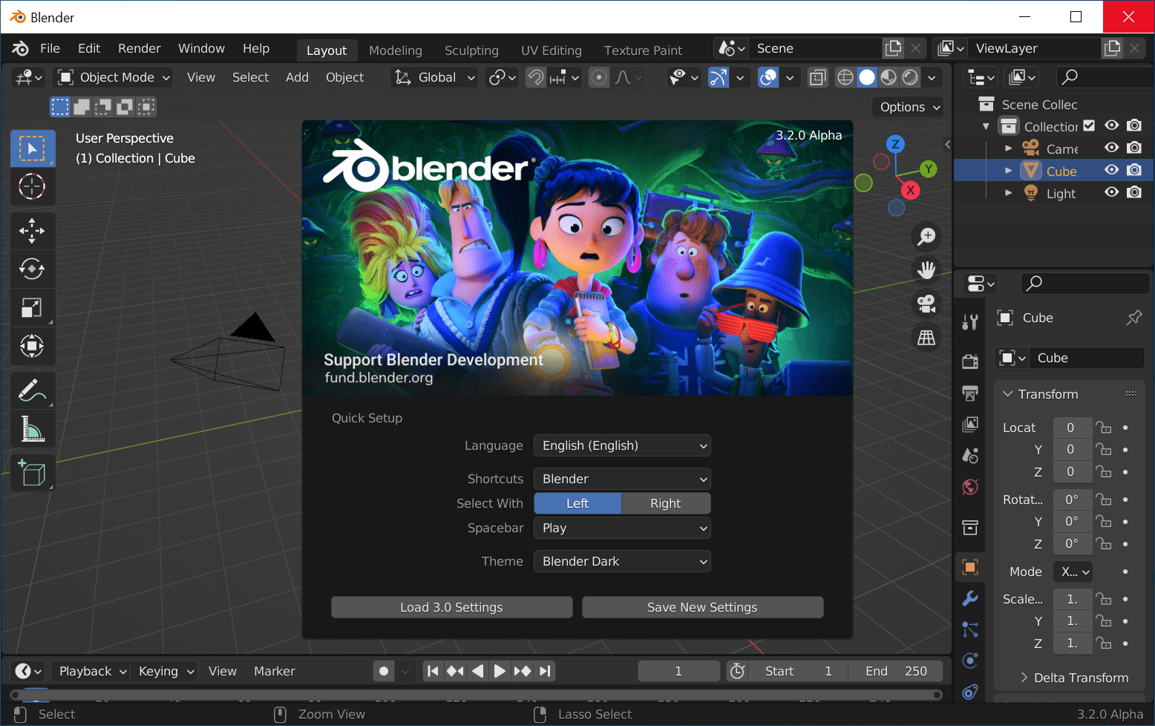The height and width of the screenshot is (726, 1155).
Task: Activate the Scale tool
Action: [32, 307]
